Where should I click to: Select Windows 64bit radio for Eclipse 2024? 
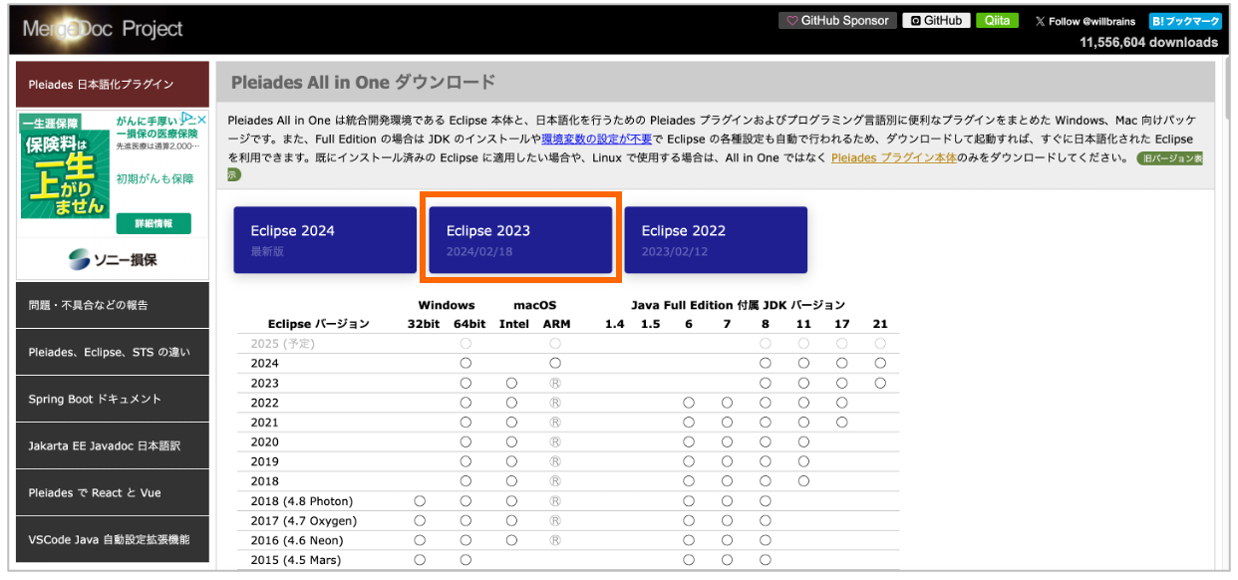pyautogui.click(x=465, y=363)
